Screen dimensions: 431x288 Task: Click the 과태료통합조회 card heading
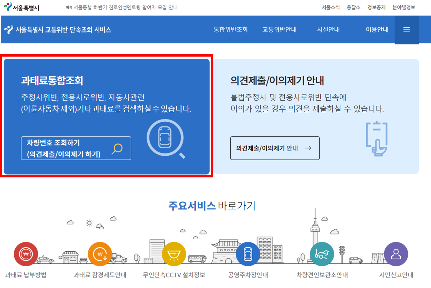(52, 81)
